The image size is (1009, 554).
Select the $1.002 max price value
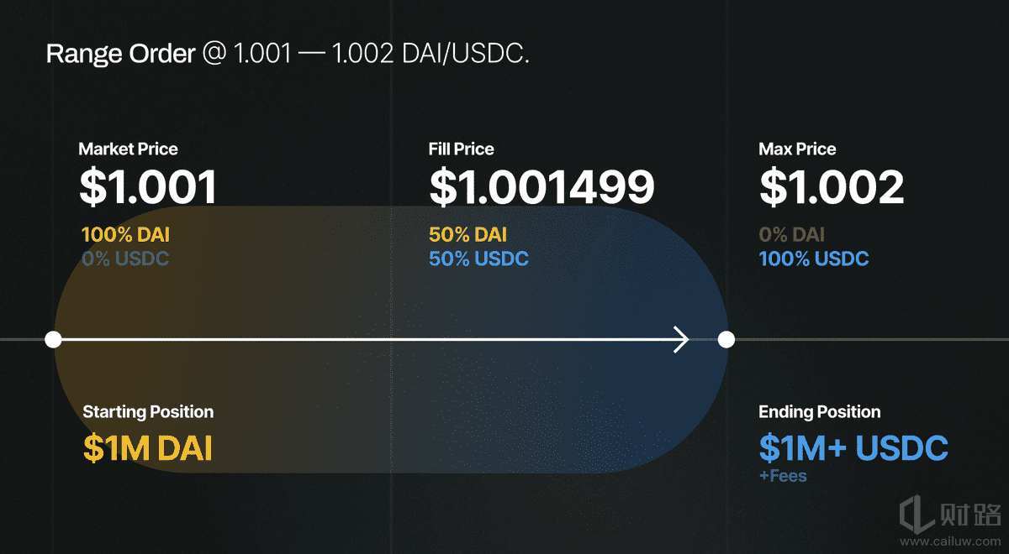pos(832,187)
